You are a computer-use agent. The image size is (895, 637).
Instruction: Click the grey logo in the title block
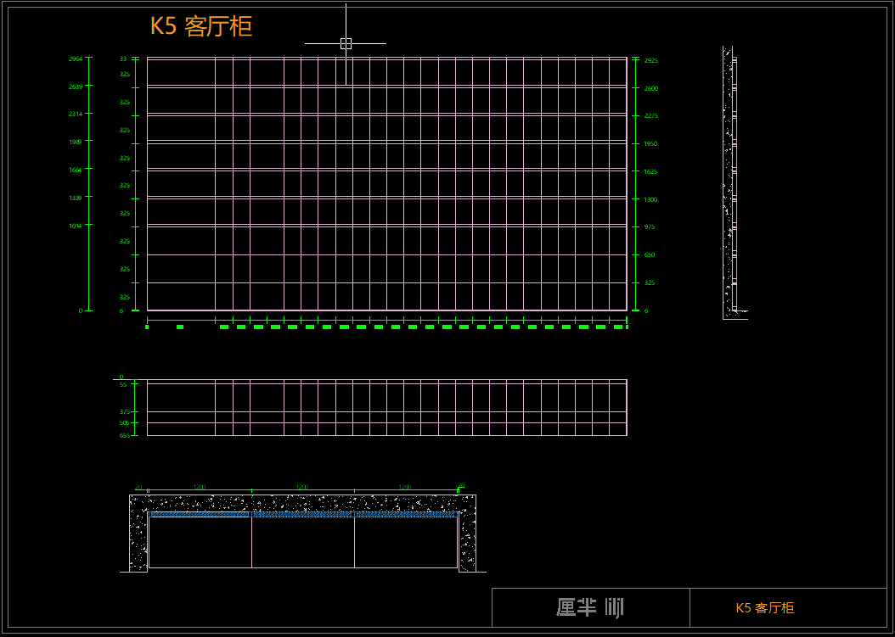coord(590,607)
